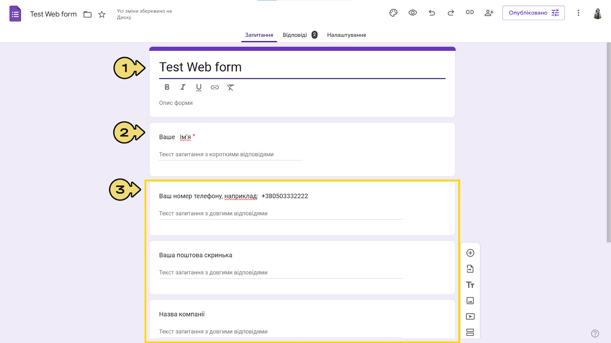Star the Test Web form
The image size is (611, 343).
click(x=102, y=14)
